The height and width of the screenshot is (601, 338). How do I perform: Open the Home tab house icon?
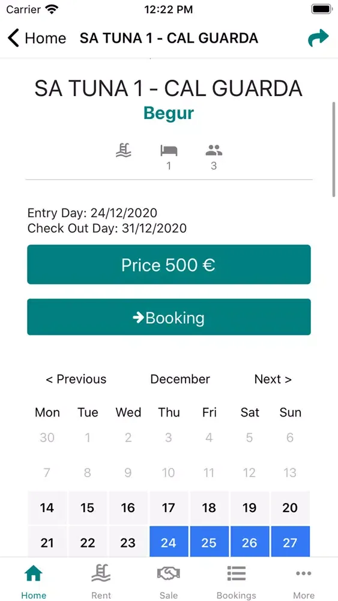(34, 573)
